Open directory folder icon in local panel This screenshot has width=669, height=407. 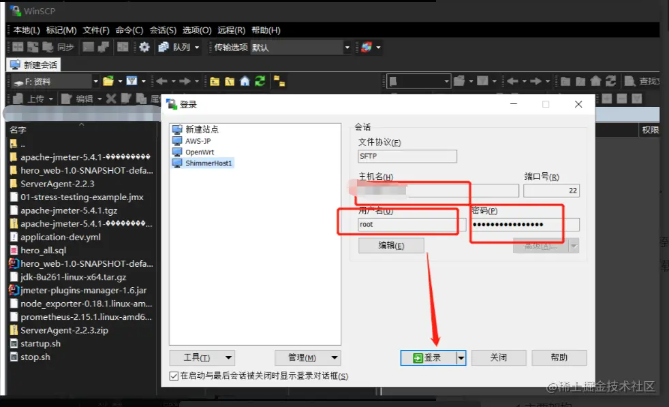point(108,81)
